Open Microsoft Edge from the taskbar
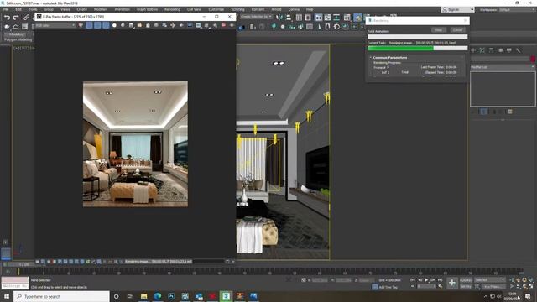This screenshot has width=537, height=302. (158, 296)
